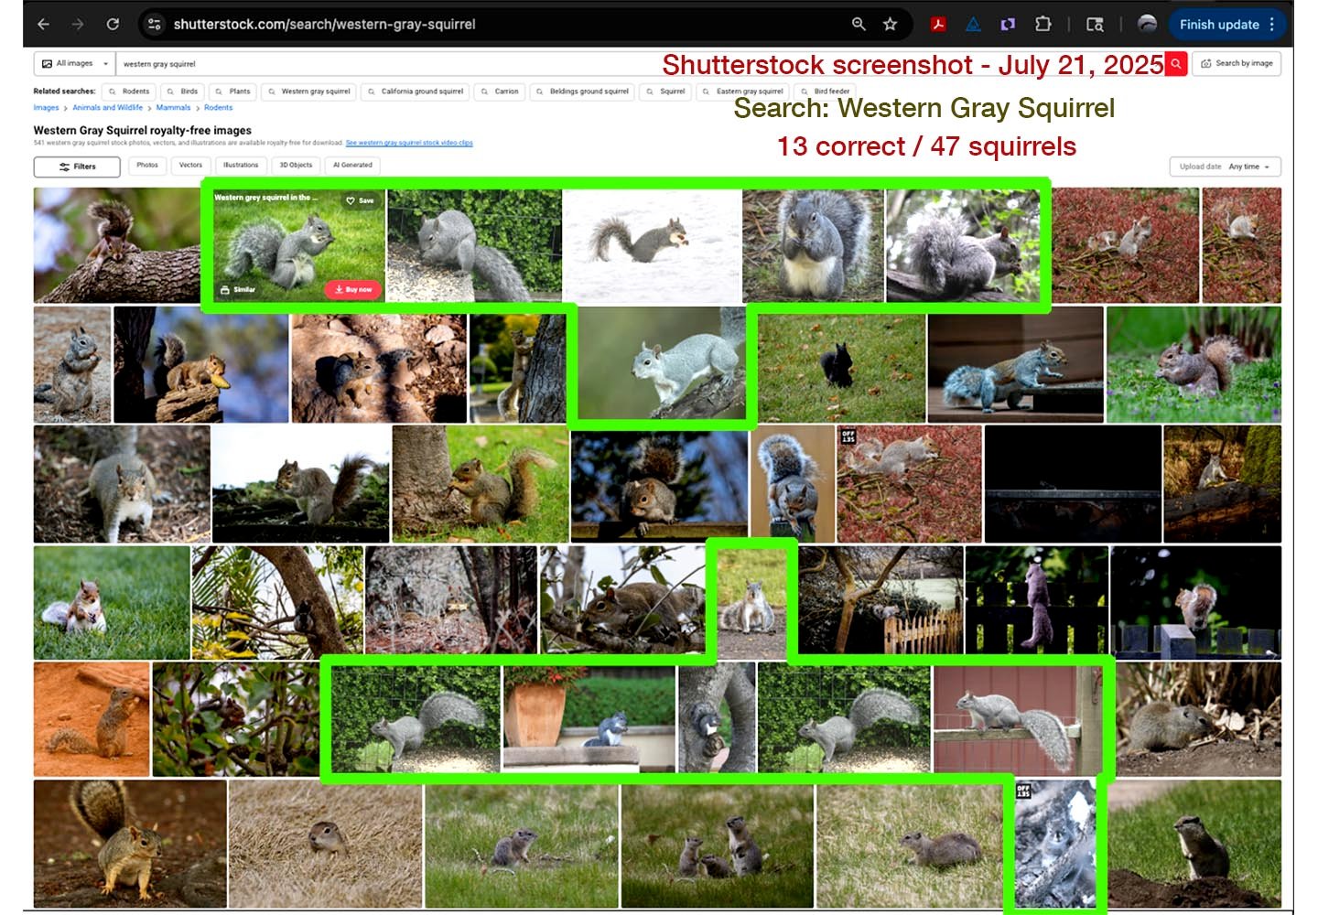Screen dimensions: 1318x915
Task: Click the red Buy now button
Action: [x=353, y=289]
